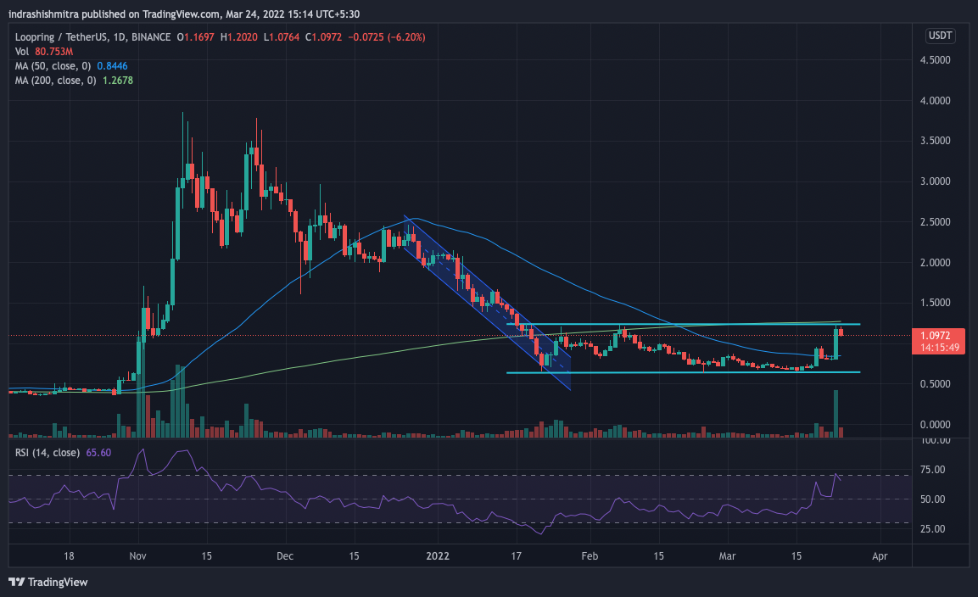Select the MA (50, close, 0) indicator legend
Image resolution: width=978 pixels, height=597 pixels.
click(x=55, y=65)
